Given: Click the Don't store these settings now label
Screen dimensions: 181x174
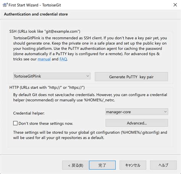Looking at the screenshot, I should click(46, 124).
